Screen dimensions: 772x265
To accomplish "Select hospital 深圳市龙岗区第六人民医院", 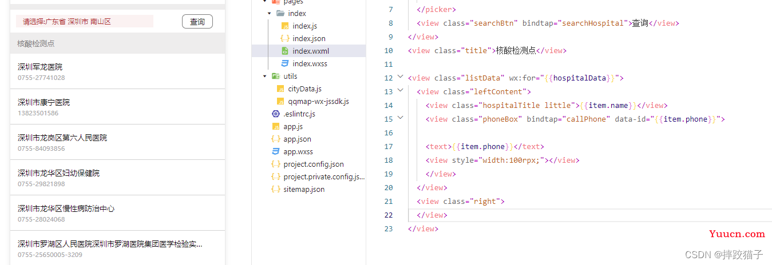I will [x=62, y=138].
